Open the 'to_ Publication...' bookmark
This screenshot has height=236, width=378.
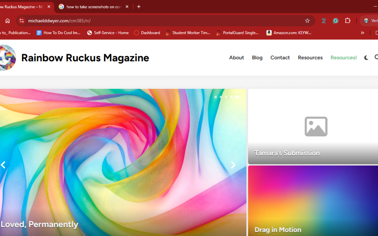pyautogui.click(x=16, y=33)
